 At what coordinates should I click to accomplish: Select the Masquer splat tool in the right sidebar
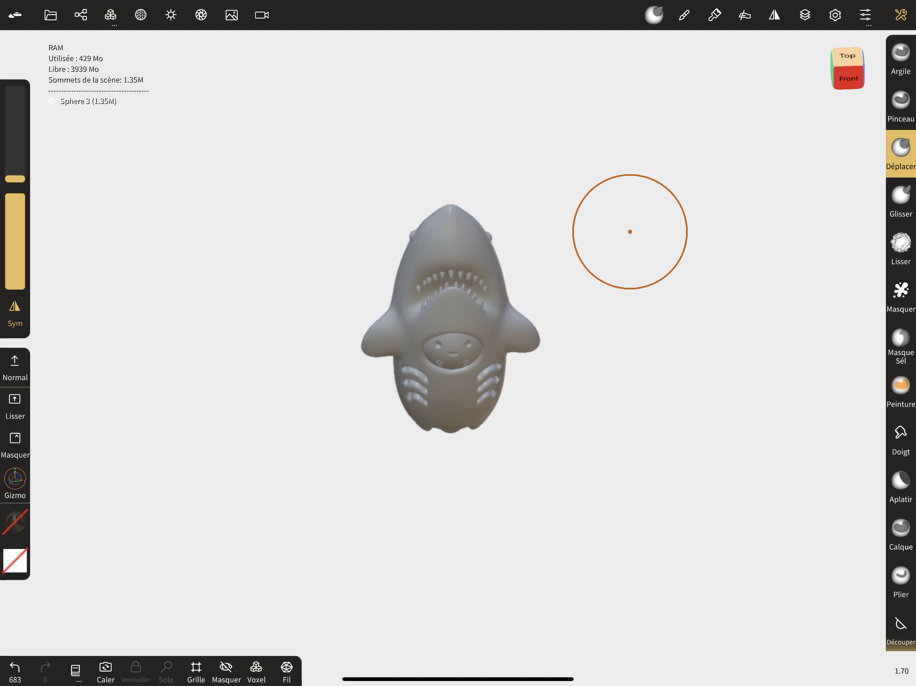(x=900, y=297)
